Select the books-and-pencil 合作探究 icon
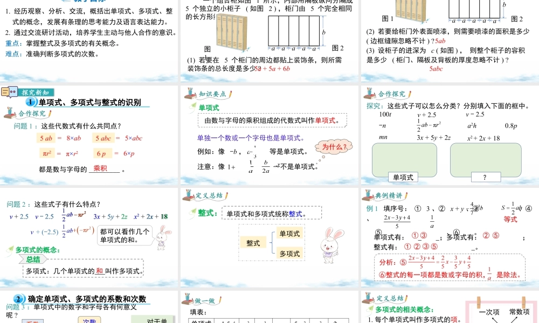The height and width of the screenshot is (323, 539). point(9,114)
